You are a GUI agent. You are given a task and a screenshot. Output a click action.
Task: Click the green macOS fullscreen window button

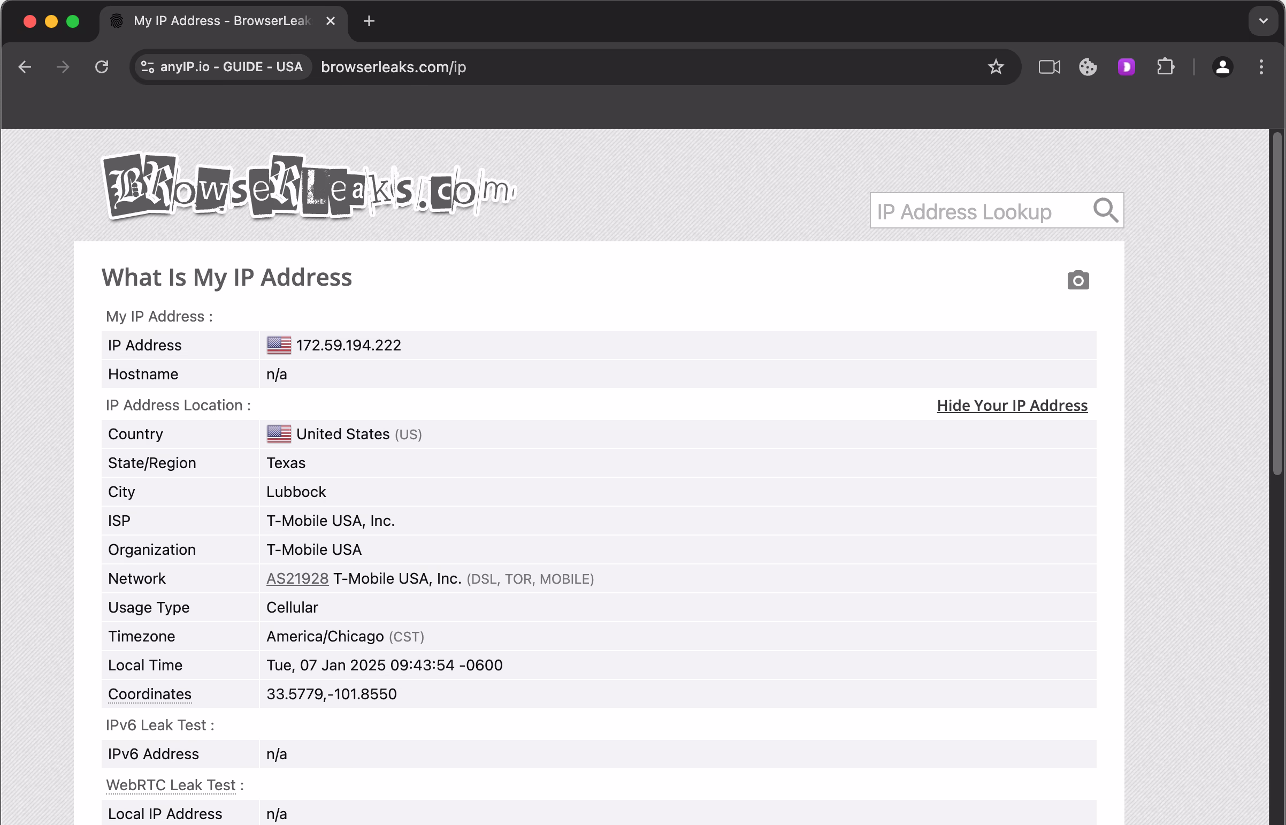point(73,21)
